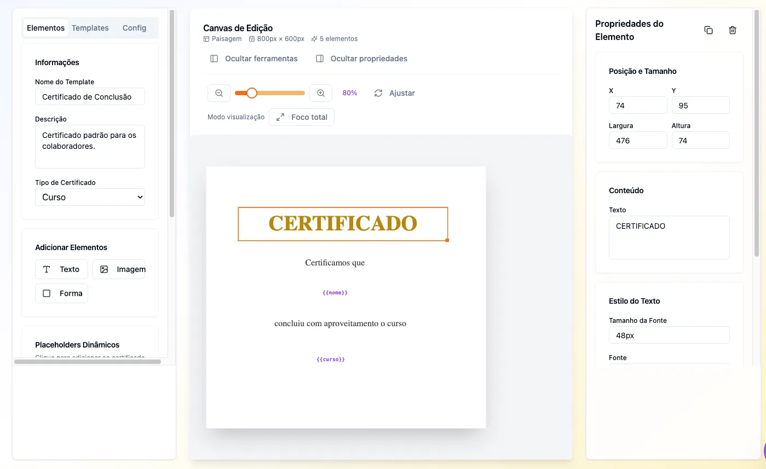Toggle Ocultar propriedades

pos(361,58)
